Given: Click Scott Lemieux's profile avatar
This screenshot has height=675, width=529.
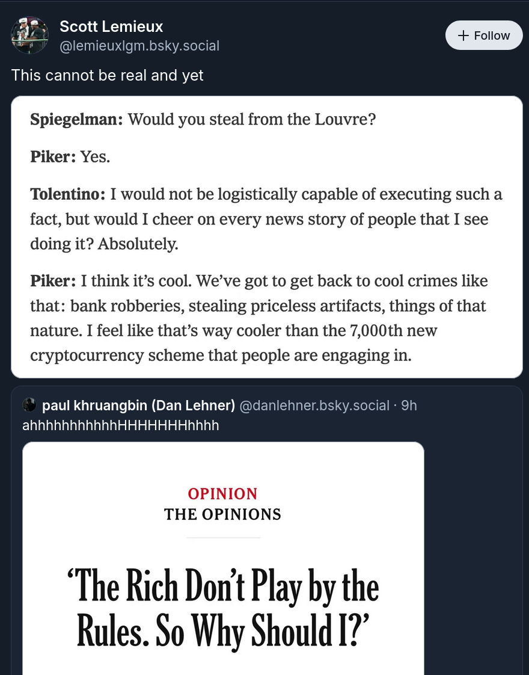Looking at the screenshot, I should coord(30,35).
